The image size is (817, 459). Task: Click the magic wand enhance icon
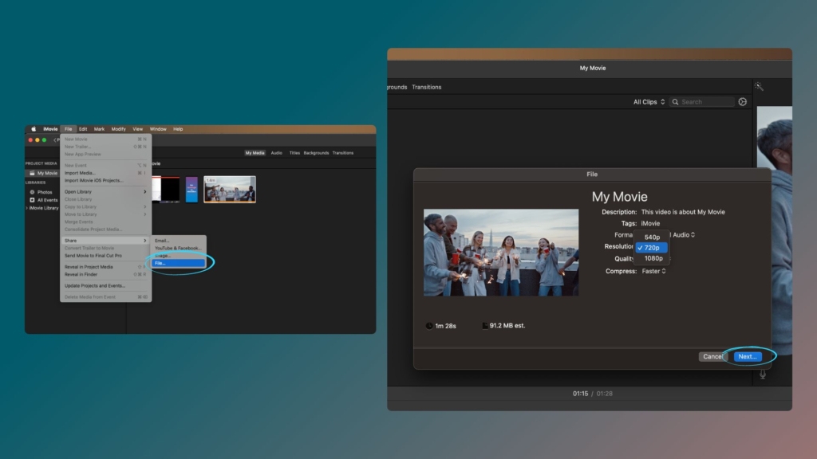coord(759,86)
